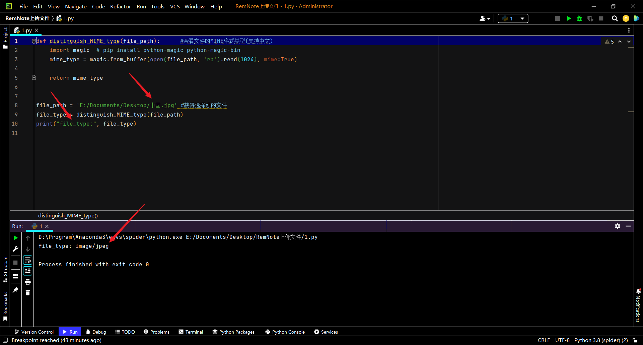Viewport: 643px width, 345px height.
Task: Switch to the Debug tool window
Action: click(96, 332)
